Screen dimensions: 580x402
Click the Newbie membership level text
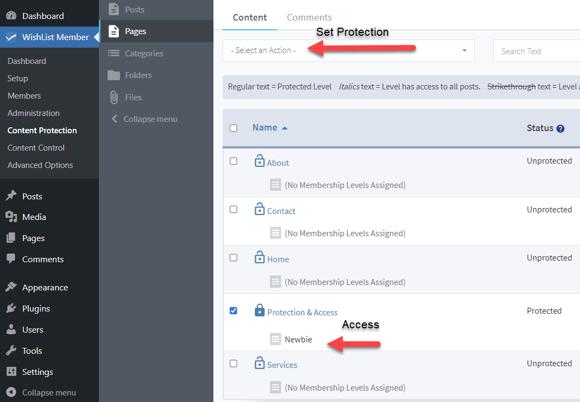pyautogui.click(x=299, y=339)
